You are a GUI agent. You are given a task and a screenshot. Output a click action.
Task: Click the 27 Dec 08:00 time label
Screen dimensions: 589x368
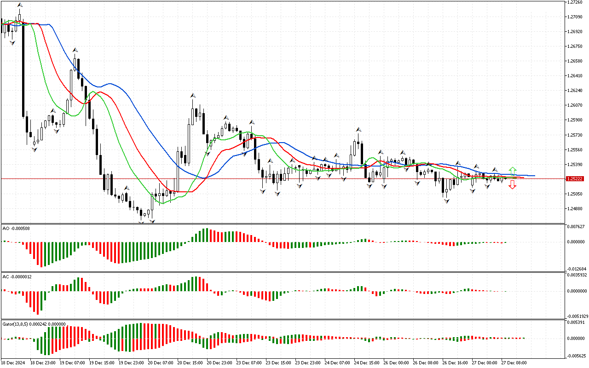click(514, 363)
